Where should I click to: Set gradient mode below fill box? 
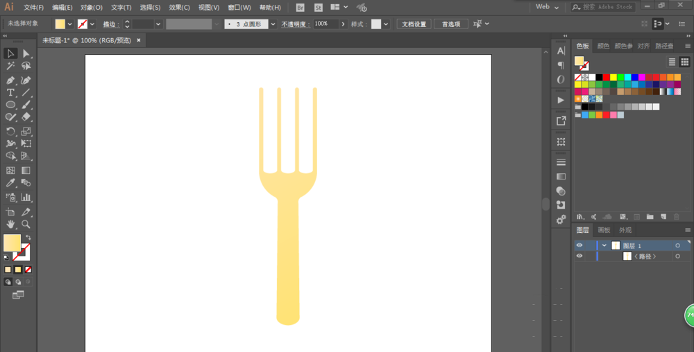(x=18, y=270)
